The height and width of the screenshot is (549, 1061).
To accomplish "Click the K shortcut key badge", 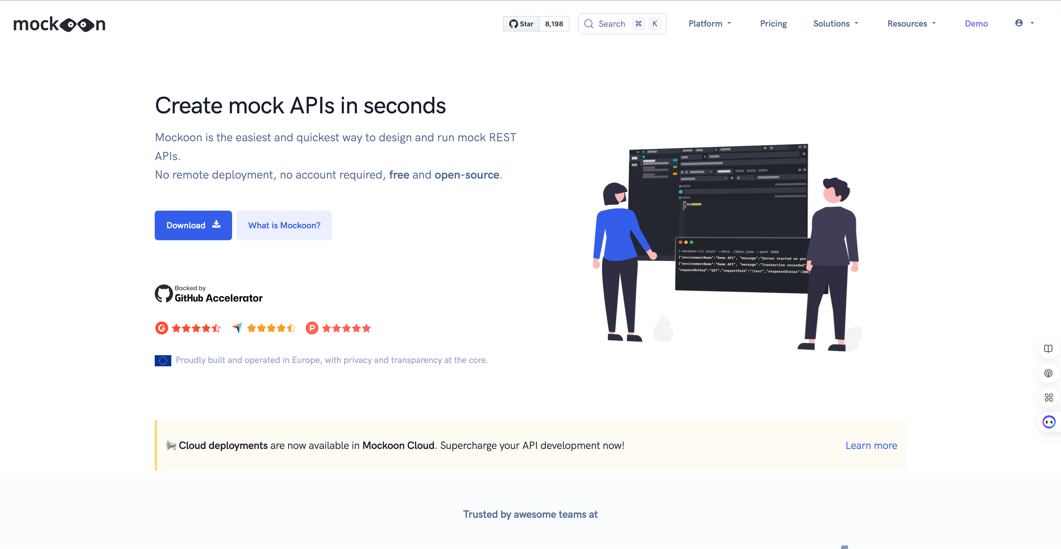I will [655, 24].
